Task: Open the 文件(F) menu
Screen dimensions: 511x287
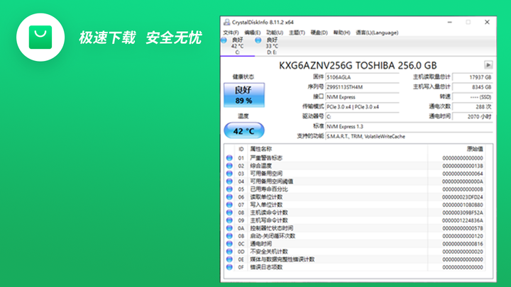Action: (x=231, y=33)
